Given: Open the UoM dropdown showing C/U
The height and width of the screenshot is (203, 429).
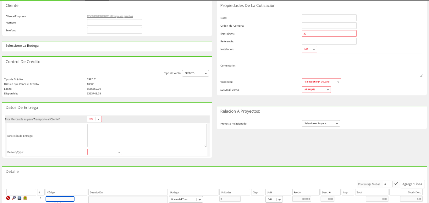Looking at the screenshot, I should (274, 199).
